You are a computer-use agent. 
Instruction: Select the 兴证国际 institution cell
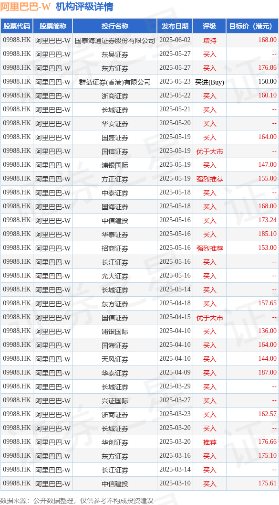pyautogui.click(x=115, y=400)
